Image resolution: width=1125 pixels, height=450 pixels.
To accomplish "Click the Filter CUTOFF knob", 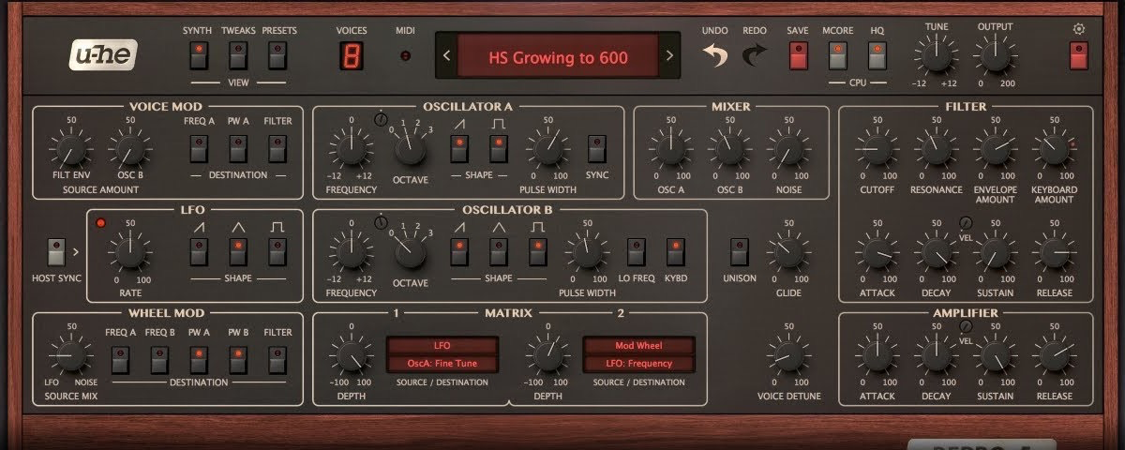I will tap(876, 149).
